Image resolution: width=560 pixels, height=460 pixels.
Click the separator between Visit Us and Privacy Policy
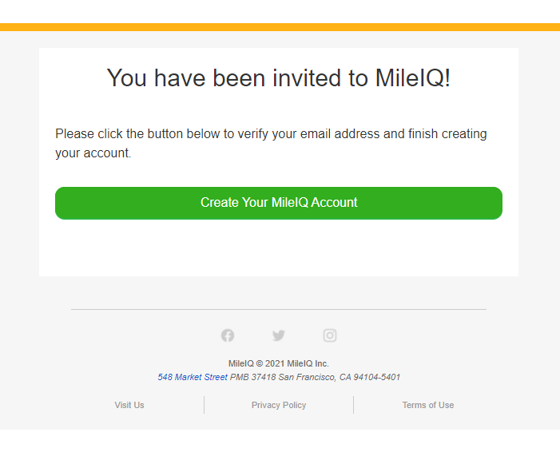tap(204, 405)
